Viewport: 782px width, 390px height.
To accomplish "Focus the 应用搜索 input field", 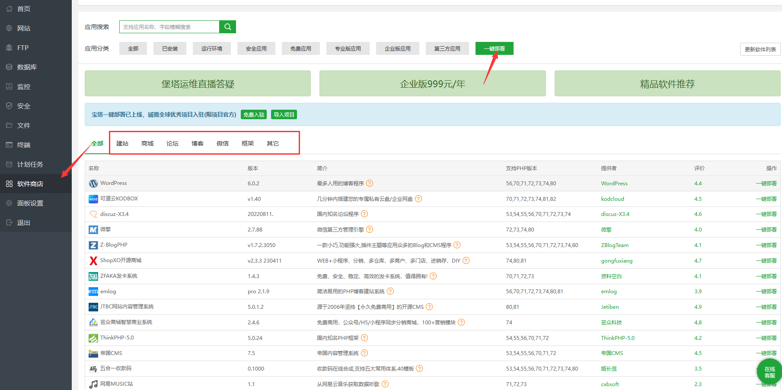I will click(x=169, y=27).
